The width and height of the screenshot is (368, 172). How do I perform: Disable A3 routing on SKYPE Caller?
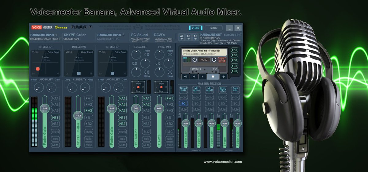89,111
